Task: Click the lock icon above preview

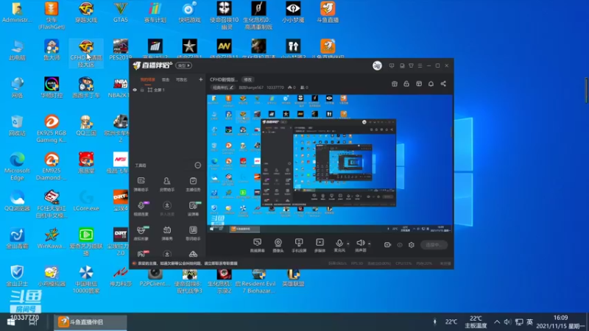Action: pos(406,84)
